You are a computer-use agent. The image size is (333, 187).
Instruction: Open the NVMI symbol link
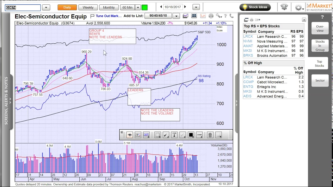(248, 41)
